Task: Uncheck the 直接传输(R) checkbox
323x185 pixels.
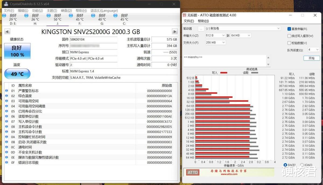Action: coord(290,29)
